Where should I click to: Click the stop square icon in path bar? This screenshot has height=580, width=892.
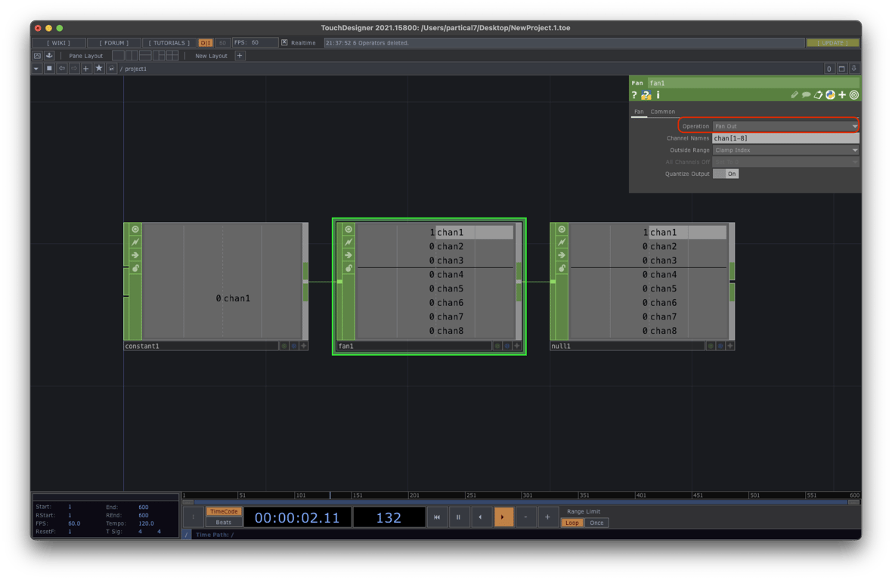pyautogui.click(x=49, y=69)
